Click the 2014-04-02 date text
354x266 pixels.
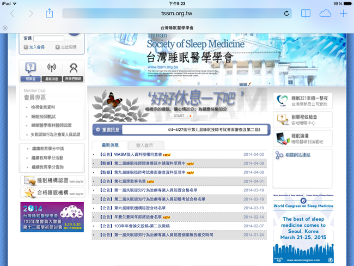pos(254,155)
